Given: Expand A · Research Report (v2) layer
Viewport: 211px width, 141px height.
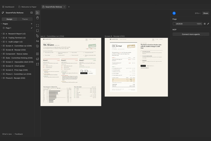Looking at the screenshot, I should tap(2, 34).
